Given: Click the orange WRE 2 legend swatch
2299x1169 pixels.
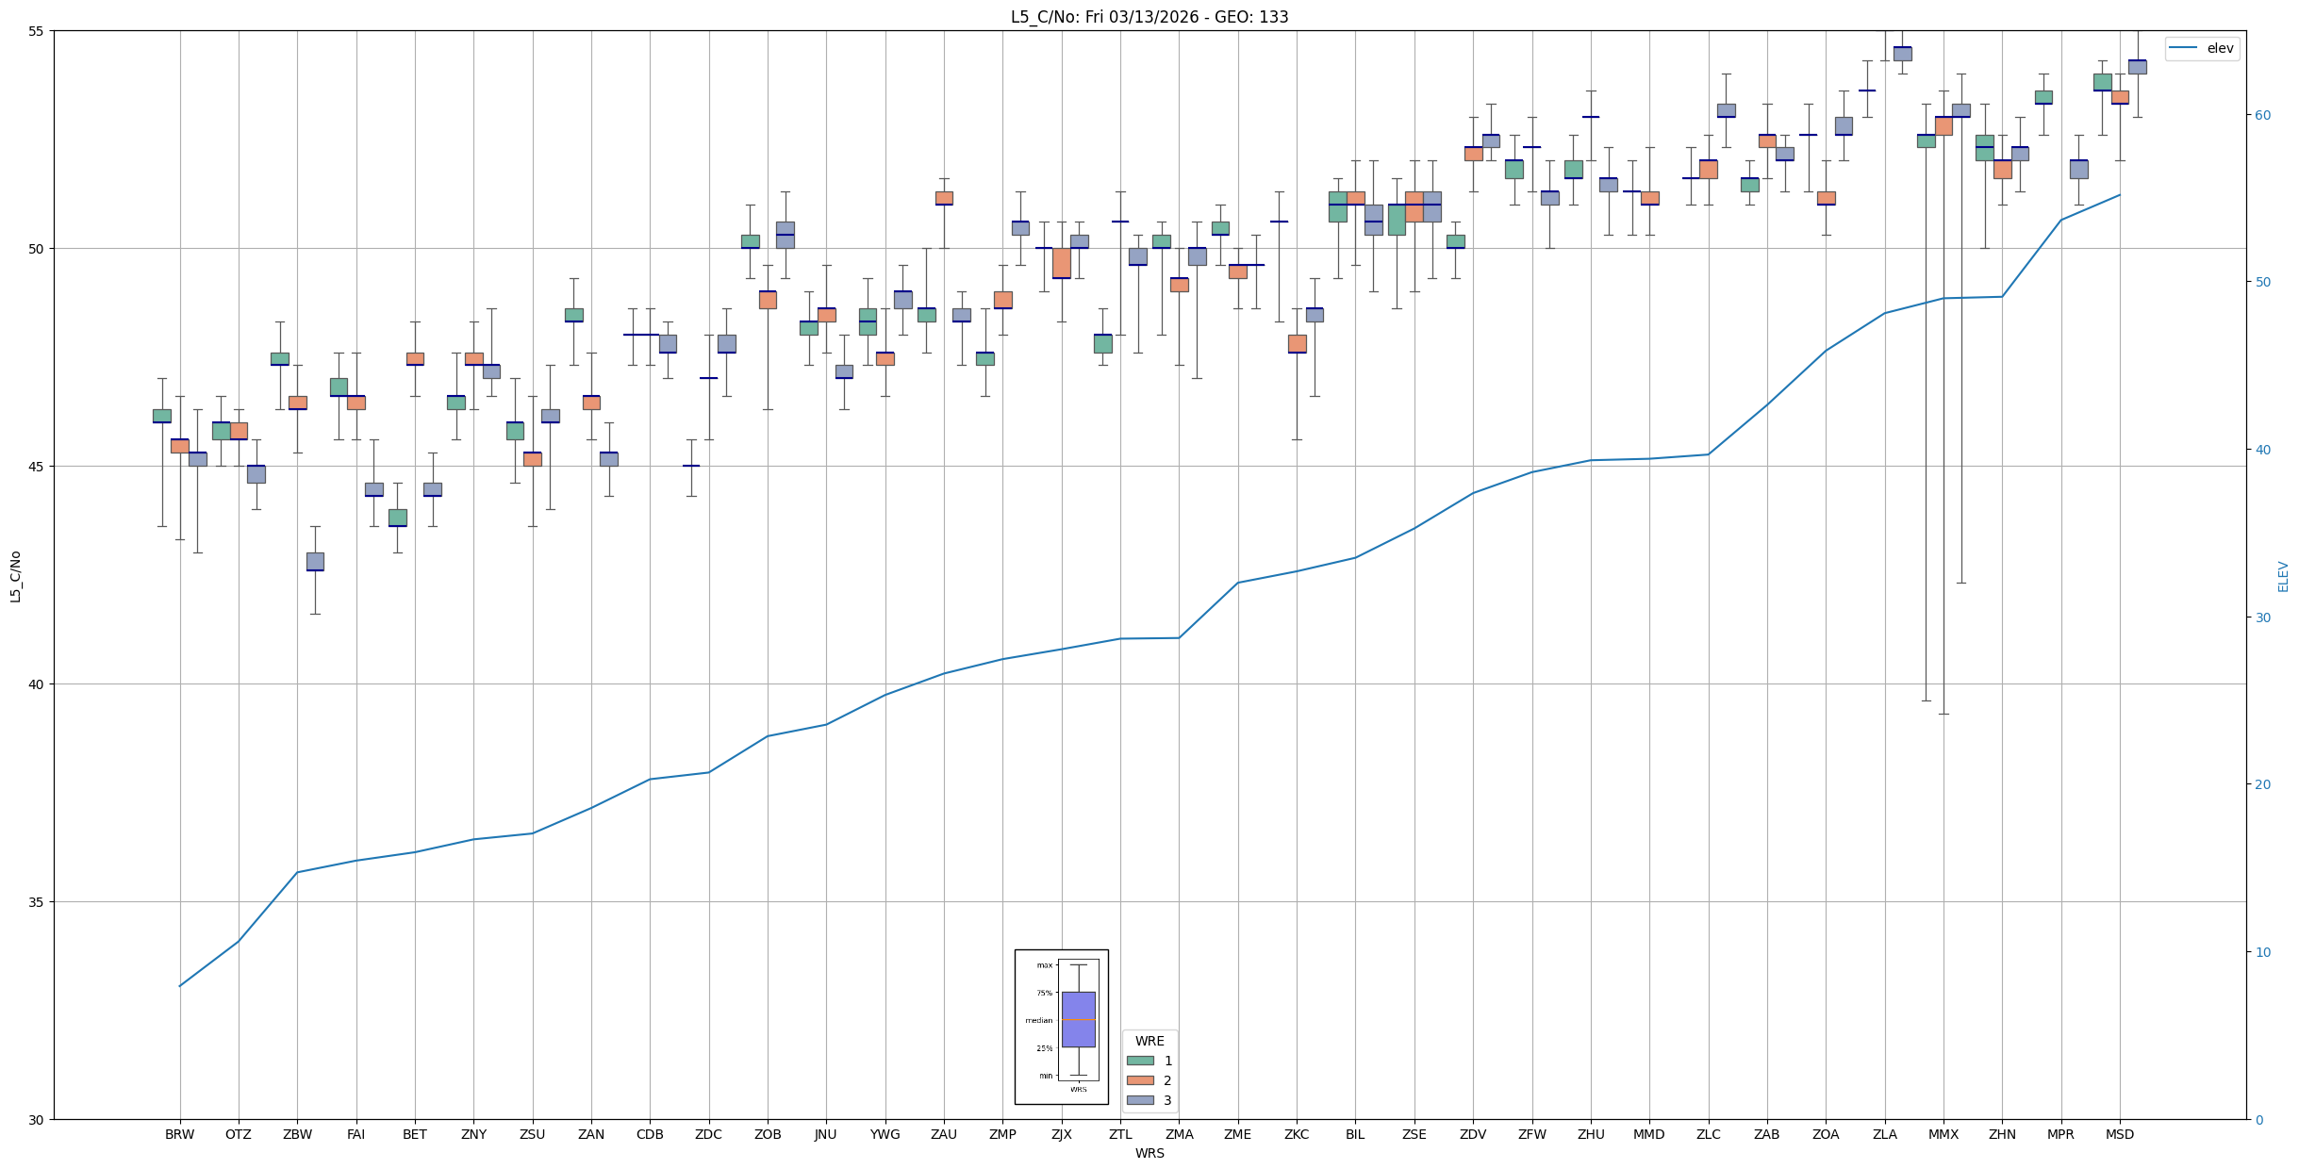Looking at the screenshot, I should pos(1140,1080).
